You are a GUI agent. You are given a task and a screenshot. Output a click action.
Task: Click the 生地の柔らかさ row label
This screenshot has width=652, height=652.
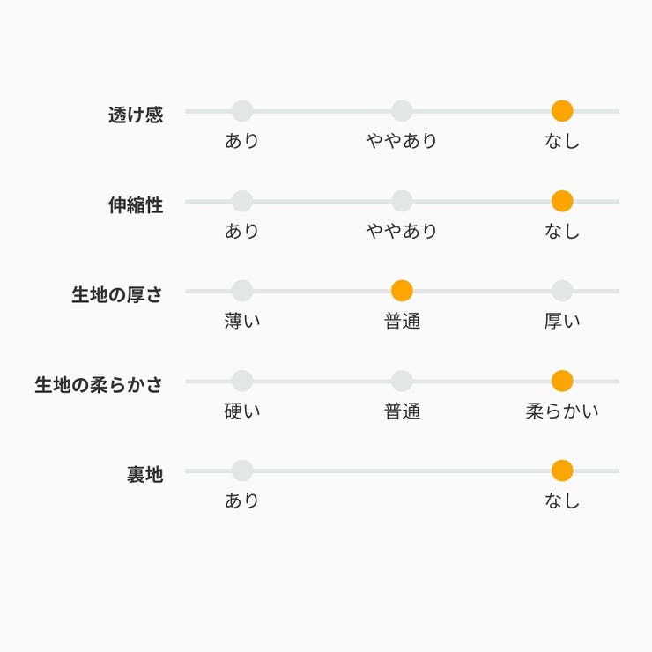[x=99, y=385]
